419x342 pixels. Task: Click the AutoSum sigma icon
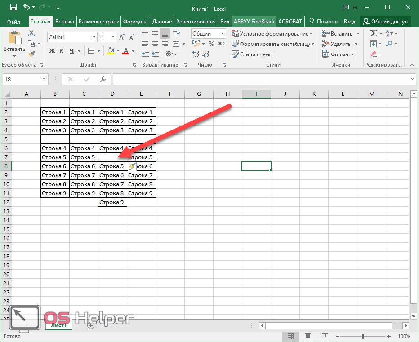pos(373,34)
